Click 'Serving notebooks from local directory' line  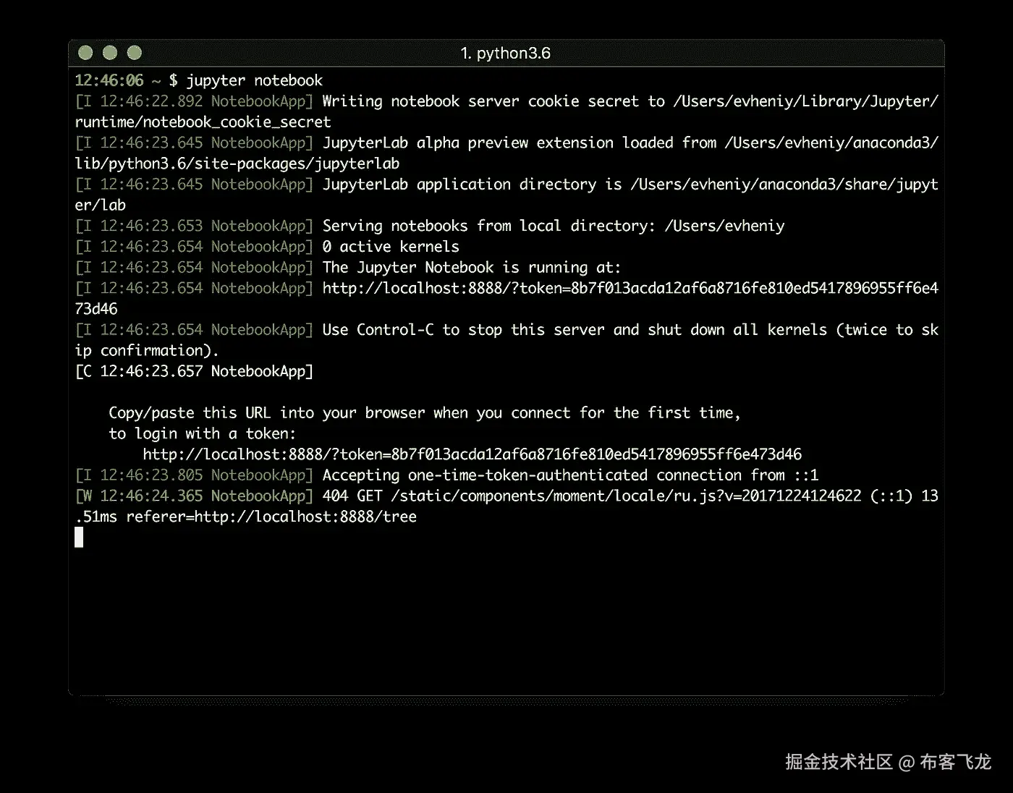click(430, 226)
